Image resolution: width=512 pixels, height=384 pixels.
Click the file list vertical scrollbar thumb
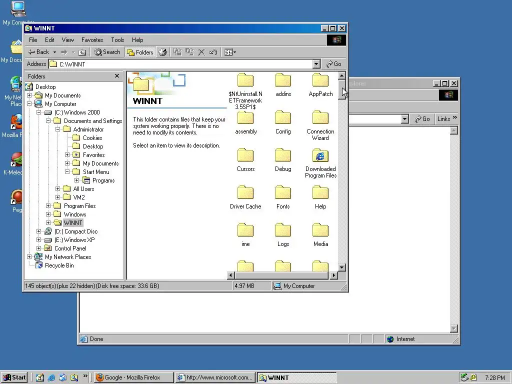pyautogui.click(x=341, y=89)
